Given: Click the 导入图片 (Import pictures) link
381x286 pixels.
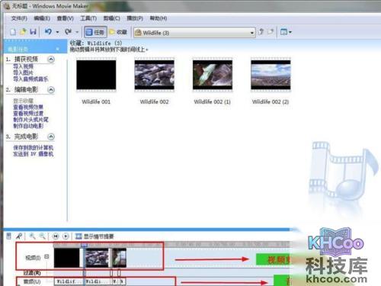Looking at the screenshot, I should 23,72.
